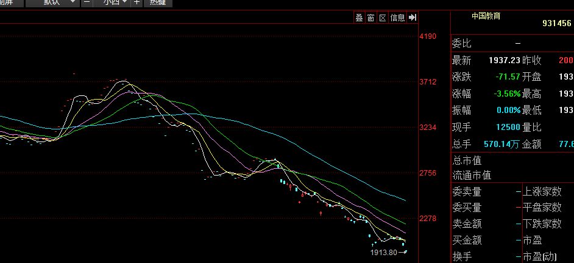Viewport: 574px width, 263px height.
Task: Click the 931456 index code
Action: (556, 24)
